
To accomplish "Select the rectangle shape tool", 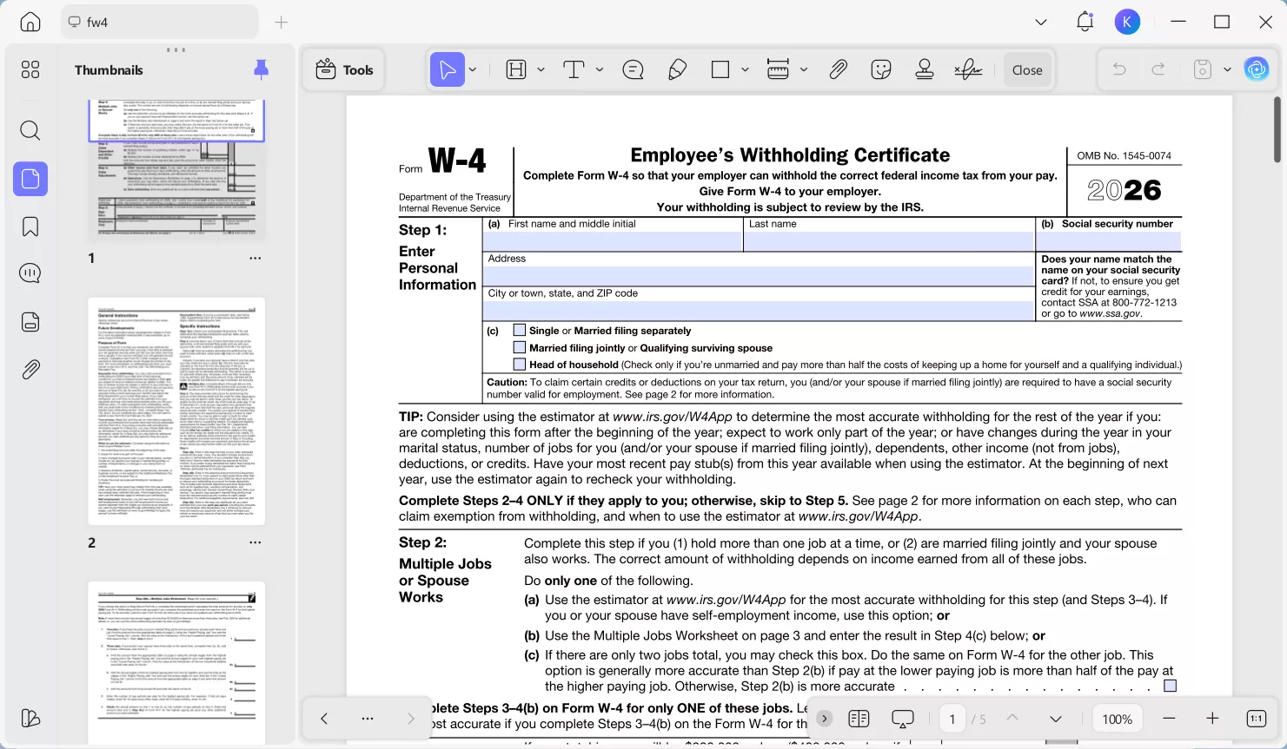I will point(720,69).
